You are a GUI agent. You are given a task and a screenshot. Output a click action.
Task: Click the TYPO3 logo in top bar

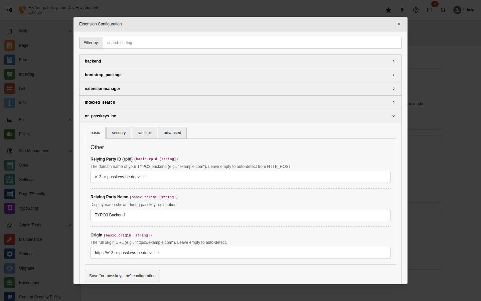point(22,10)
